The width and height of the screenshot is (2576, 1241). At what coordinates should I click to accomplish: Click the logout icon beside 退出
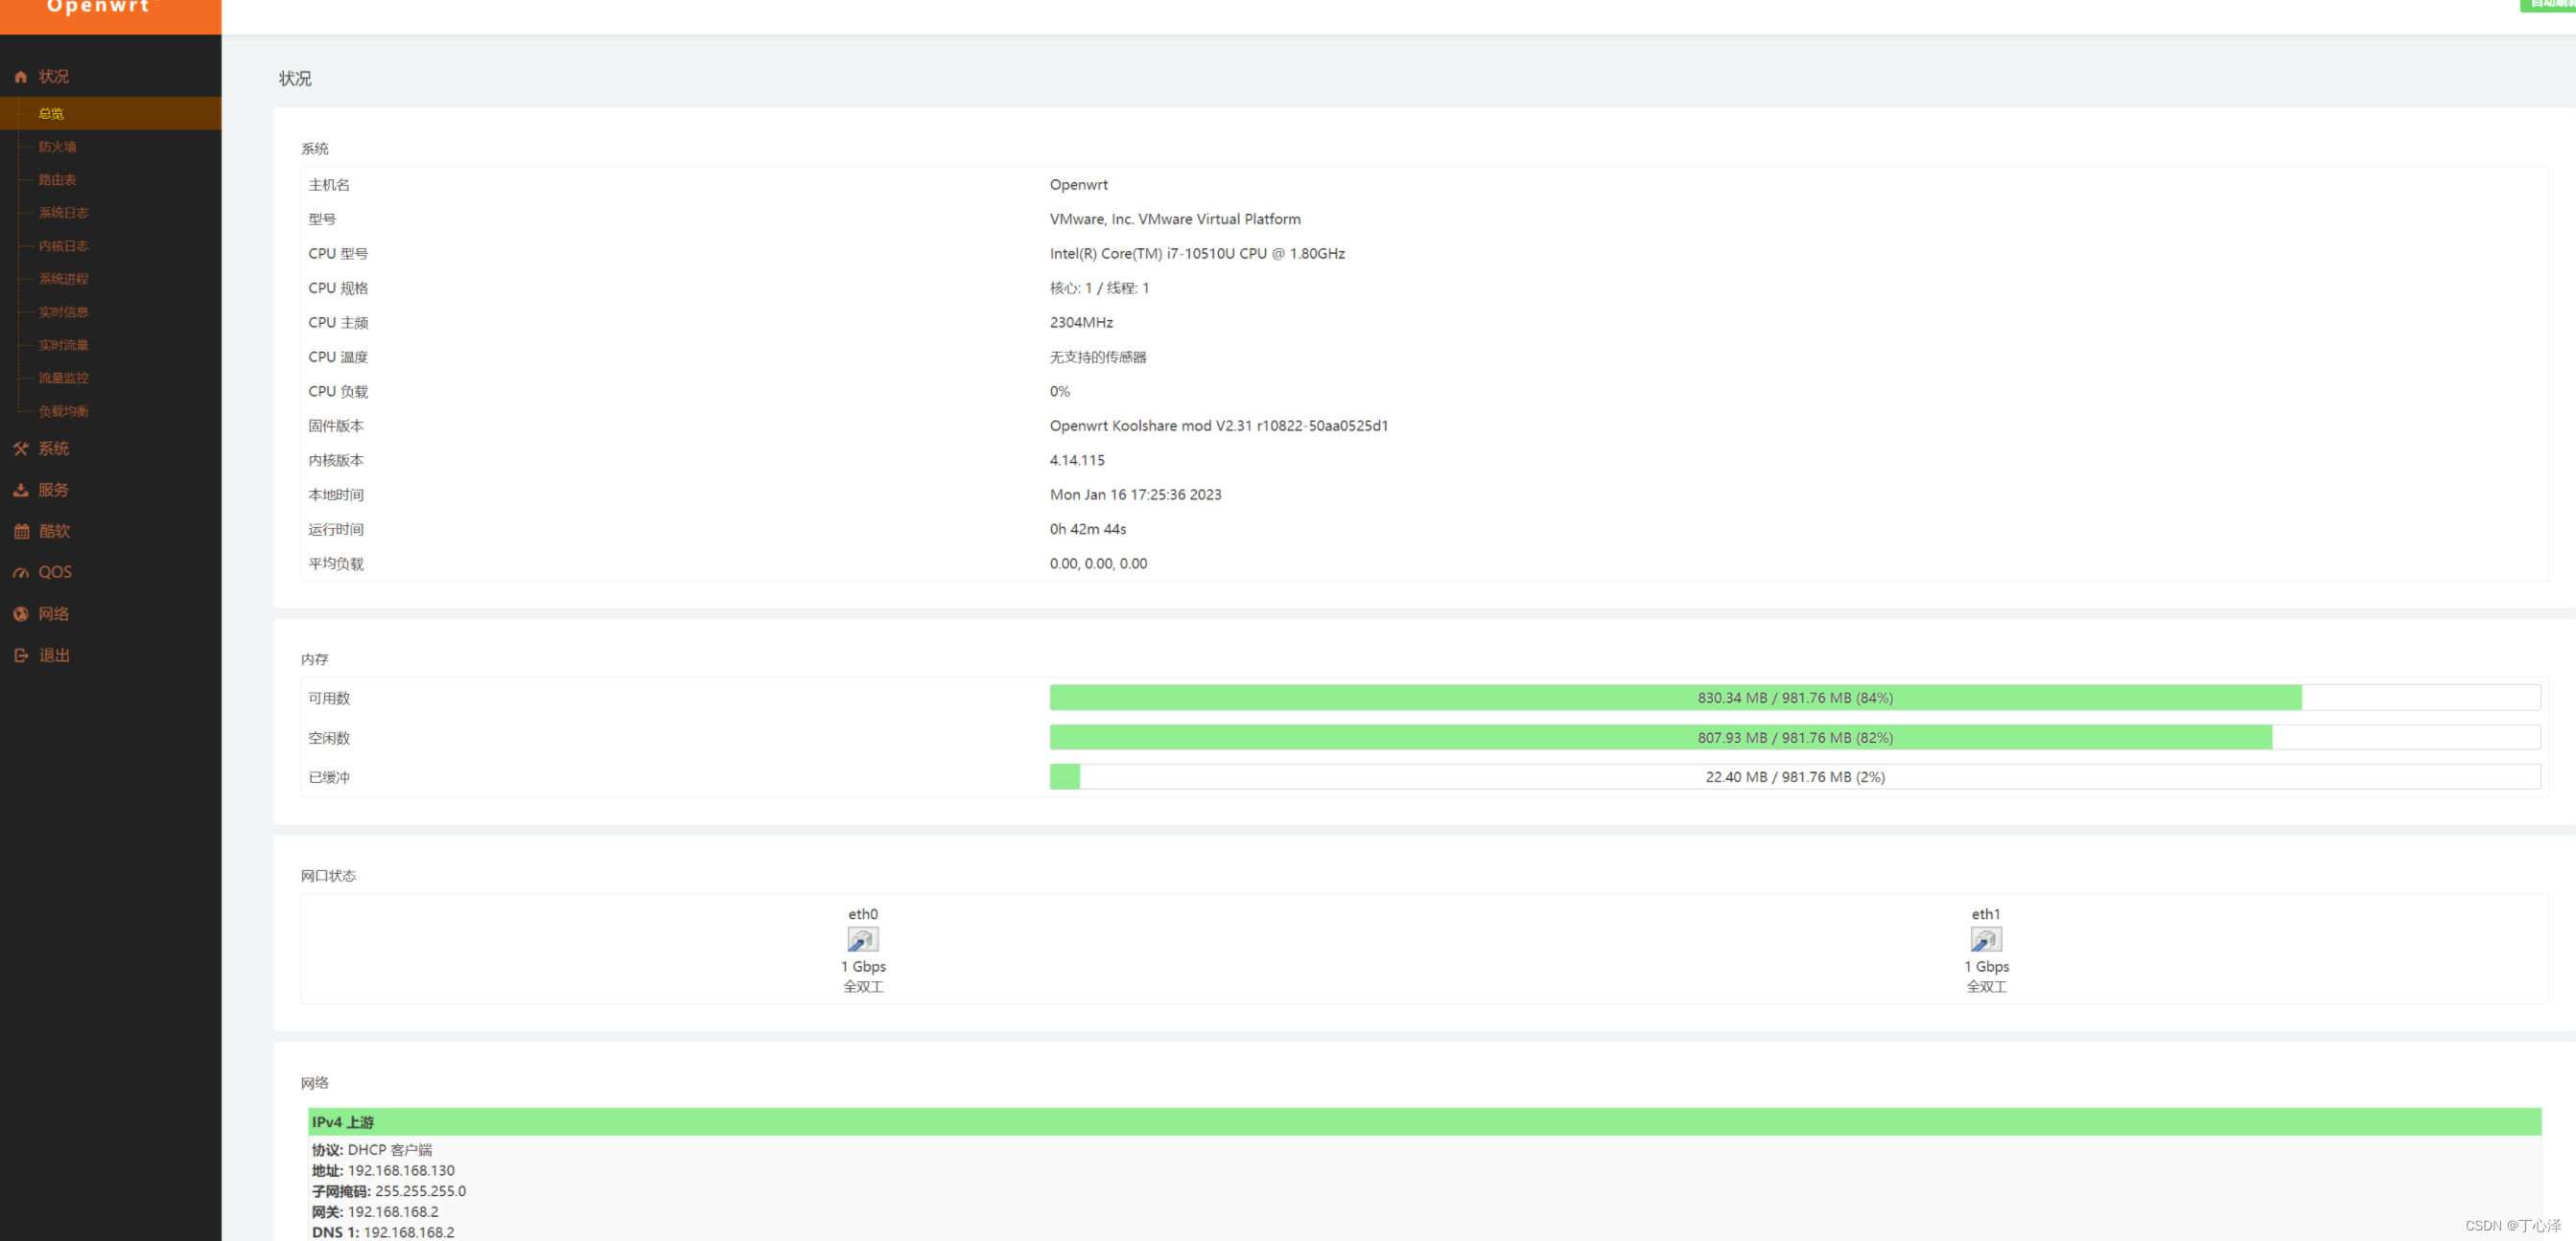tap(20, 655)
